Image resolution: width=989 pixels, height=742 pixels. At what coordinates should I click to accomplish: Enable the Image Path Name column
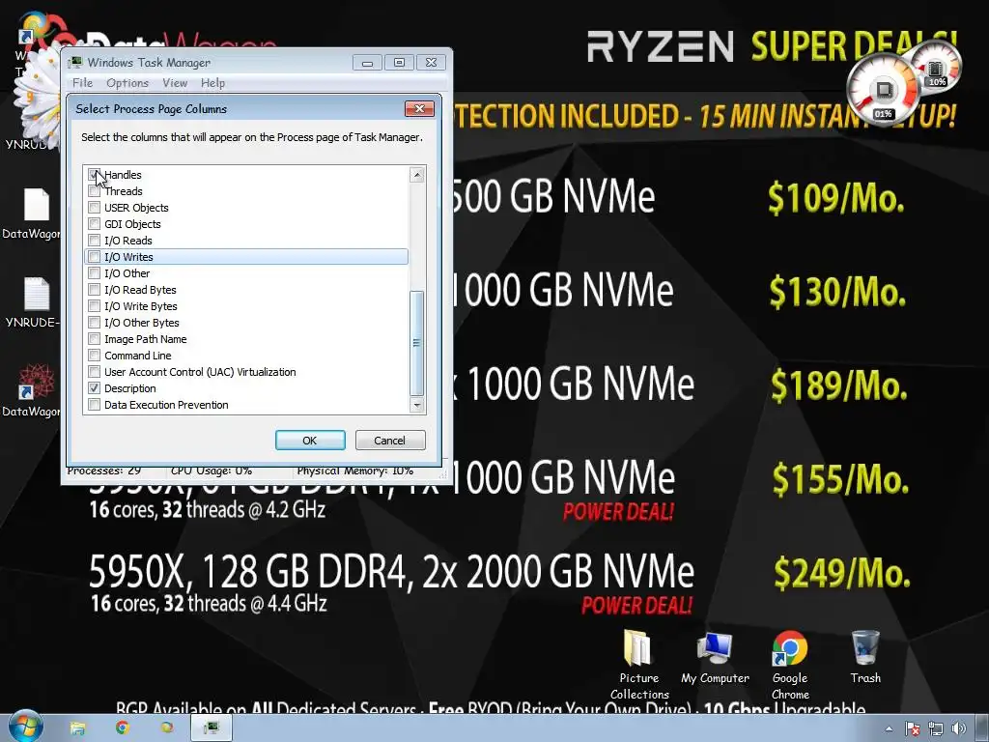94,339
